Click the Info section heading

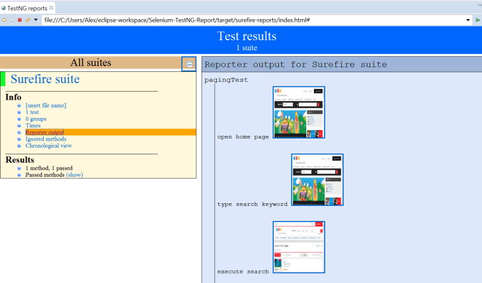(13, 97)
